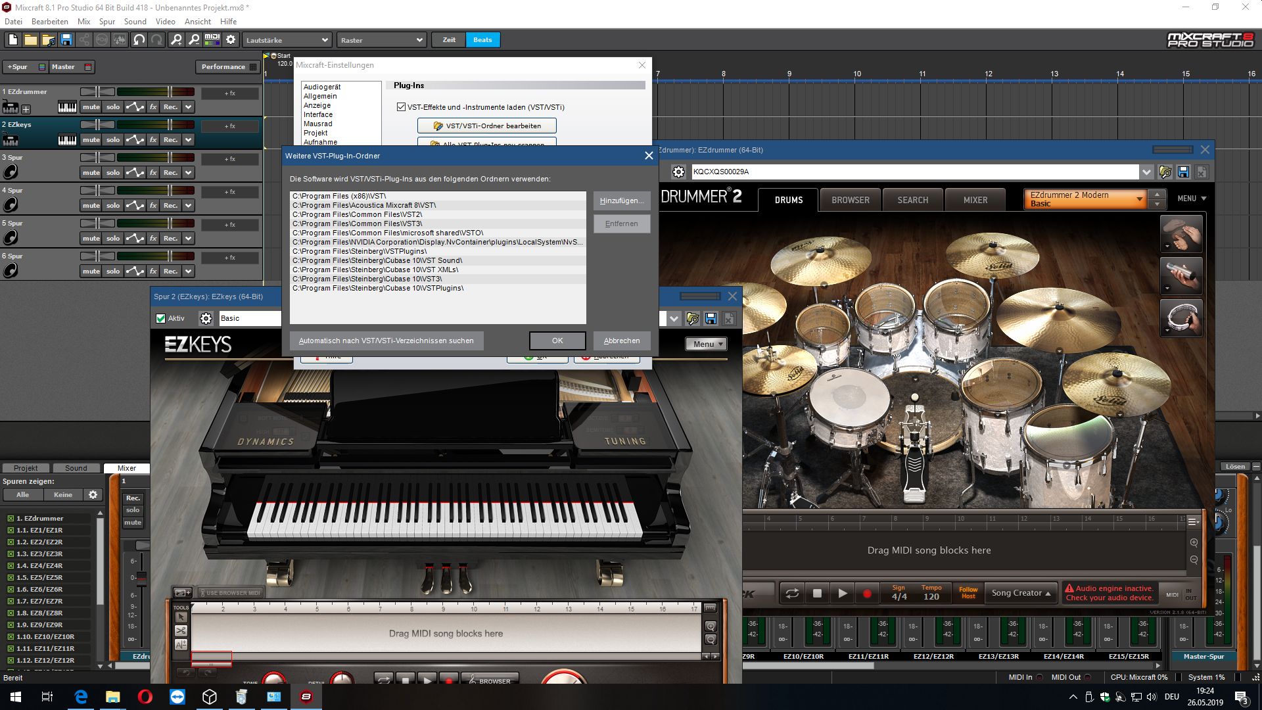Click piano keyboard icon on EZdrummer track

click(x=67, y=107)
